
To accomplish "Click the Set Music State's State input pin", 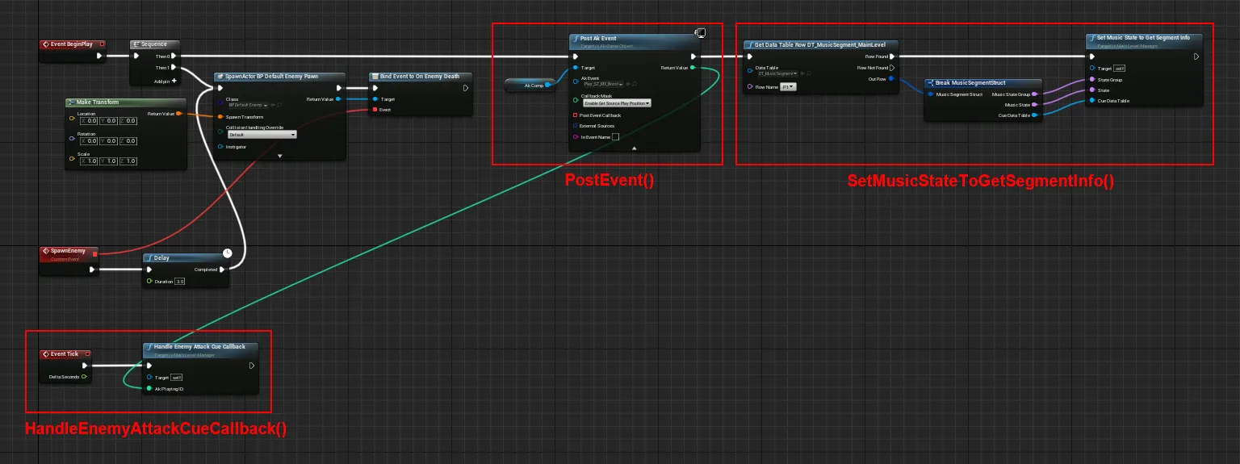I will pyautogui.click(x=1091, y=90).
